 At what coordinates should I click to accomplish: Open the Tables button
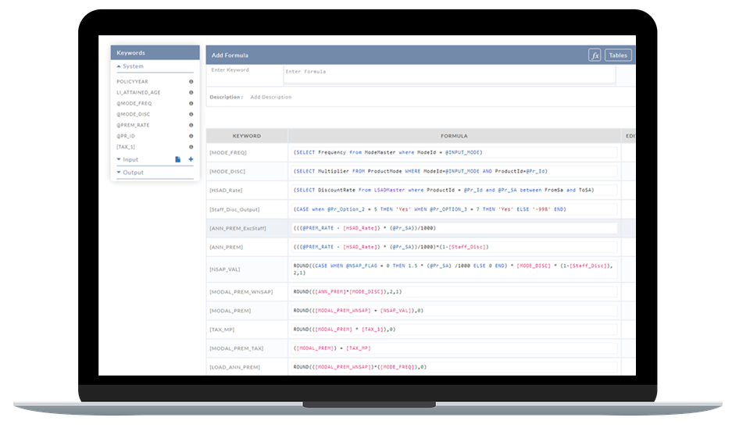point(618,55)
